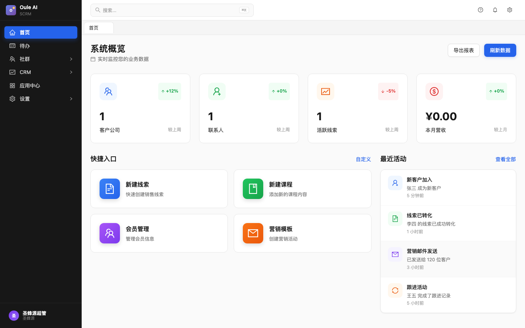This screenshot has height=328, width=525.
Task: Switch to the 首页 page tab
Action: pos(99,28)
